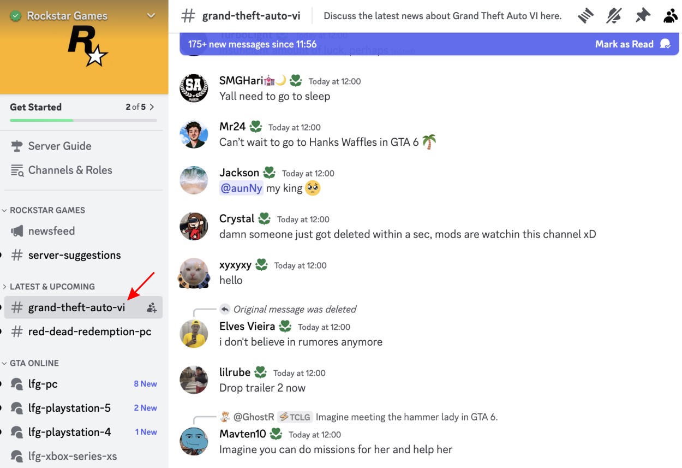Open the Rockstar Games server dropdown
Screen dimensions: 682x468
151,16
